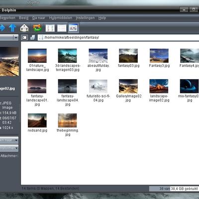
Task: Select Fantasy3.jpg thumbnail
Action: click(x=159, y=56)
